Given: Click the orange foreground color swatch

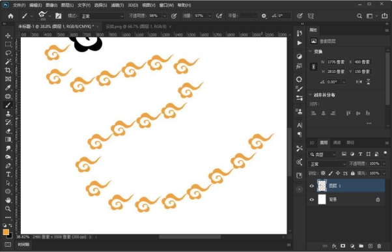Looking at the screenshot, I should [x=6, y=232].
